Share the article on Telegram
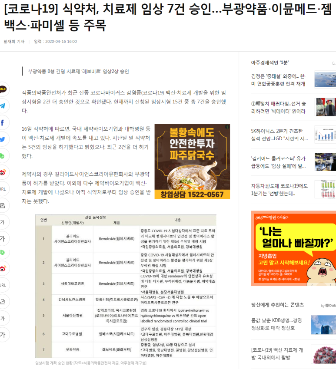The width and height of the screenshot is (336, 369). (2, 106)
